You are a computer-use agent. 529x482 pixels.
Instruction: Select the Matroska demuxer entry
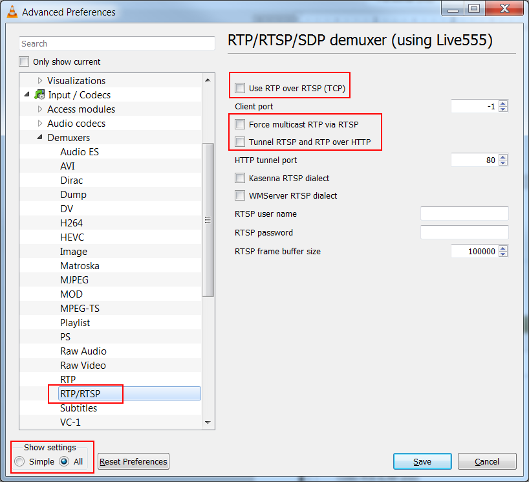pyautogui.click(x=80, y=265)
